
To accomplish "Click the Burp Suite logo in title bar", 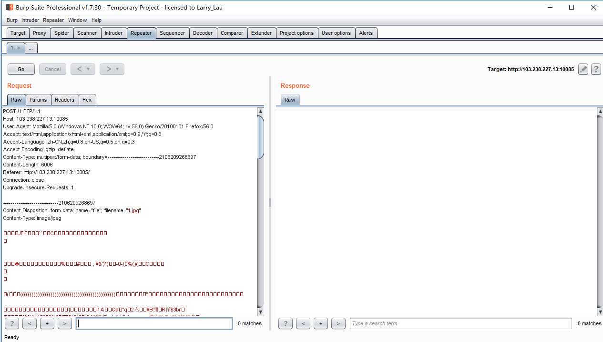I will pyautogui.click(x=9, y=7).
